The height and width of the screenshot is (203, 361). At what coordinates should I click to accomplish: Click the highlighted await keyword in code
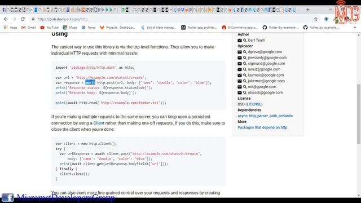point(90,83)
